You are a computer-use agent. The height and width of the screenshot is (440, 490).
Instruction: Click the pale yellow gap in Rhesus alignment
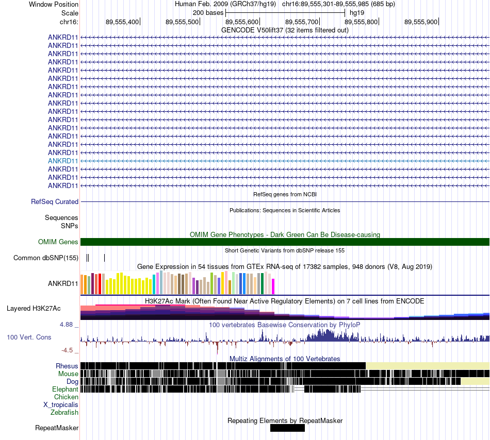[428, 366]
